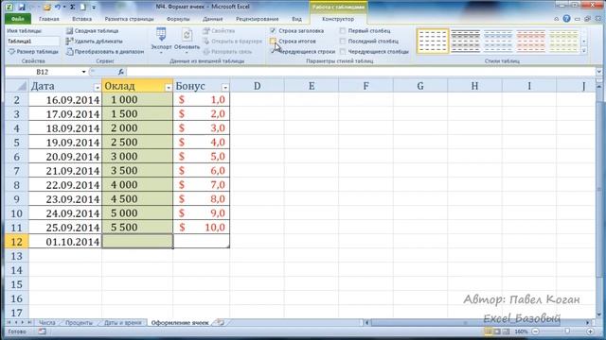Screen dimensions: 606x340
Task: Switch to the Данные ribbon tab
Action: click(x=212, y=19)
